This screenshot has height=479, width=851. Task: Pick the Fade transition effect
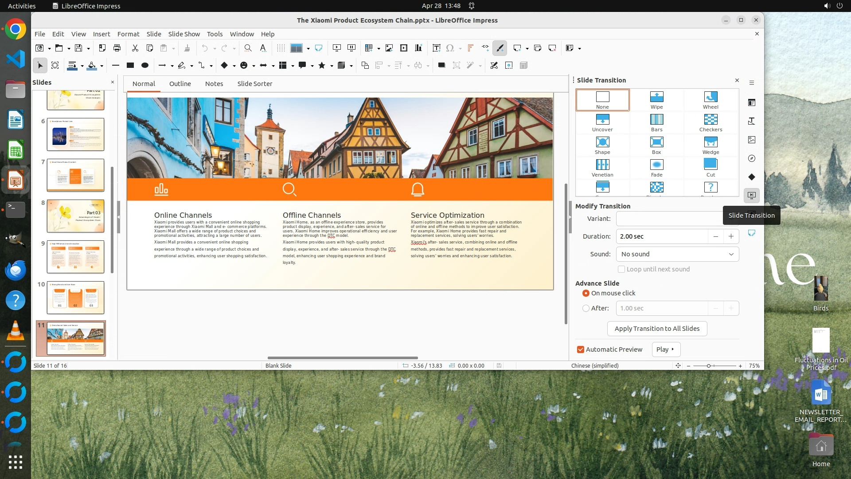(x=656, y=167)
